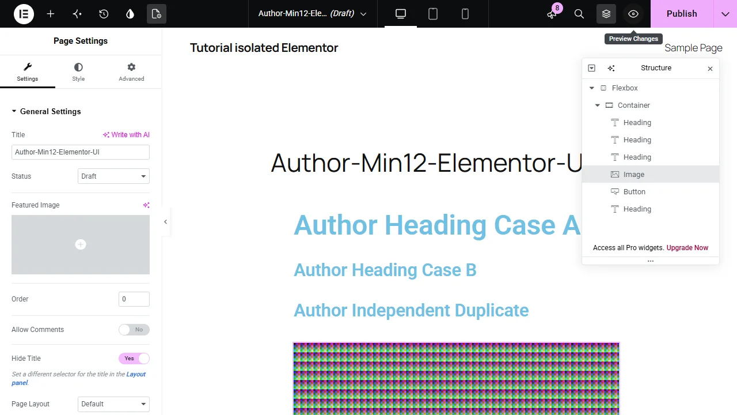Viewport: 737px width, 415px height.
Task: Collapse the Container tree node
Action: [x=598, y=105]
